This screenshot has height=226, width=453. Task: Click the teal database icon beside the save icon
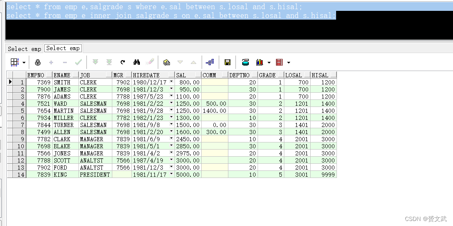click(245, 62)
